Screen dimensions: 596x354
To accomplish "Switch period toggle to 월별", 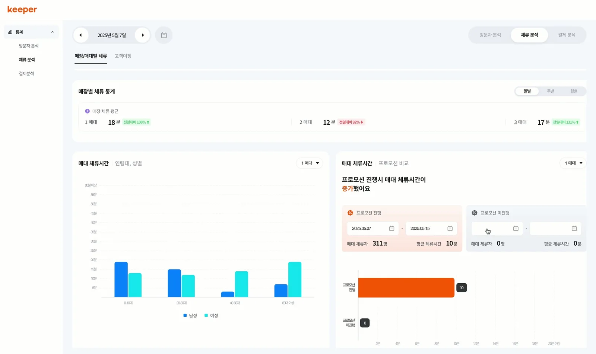I will 574,91.
